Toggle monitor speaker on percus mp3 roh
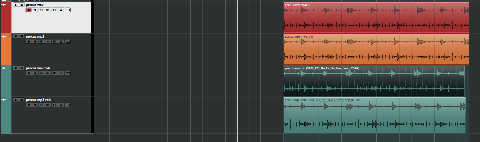The image size is (480, 142). pos(35,105)
